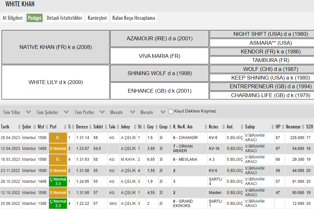Screen dimensions: 314x209
Task: Click ENHANCE (GB) d k (2001)
Action: click(x=160, y=91)
